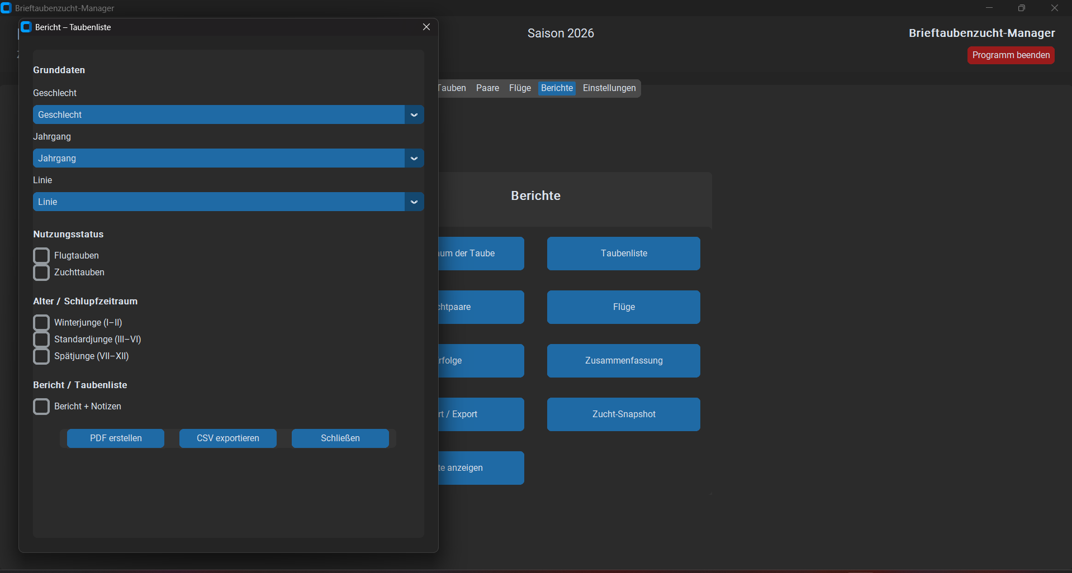Click the button ending in 'anzeigen'

(x=481, y=468)
